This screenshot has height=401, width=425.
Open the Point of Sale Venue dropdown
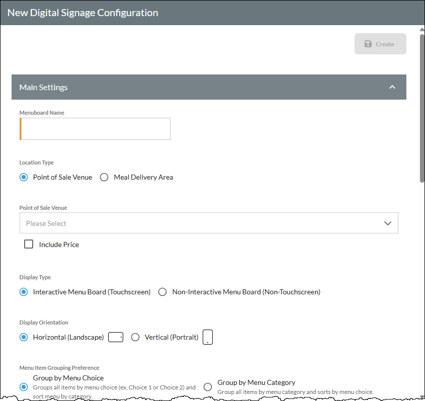[x=209, y=223]
